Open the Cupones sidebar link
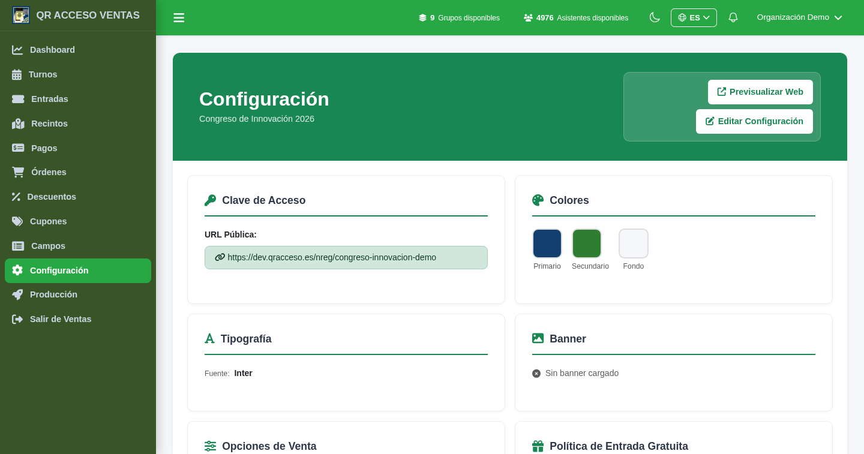 coord(78,221)
